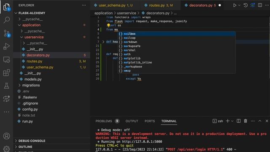Screen dimensions: 270x152
Task: Open config.py in the explorer
Action: point(51,109)
